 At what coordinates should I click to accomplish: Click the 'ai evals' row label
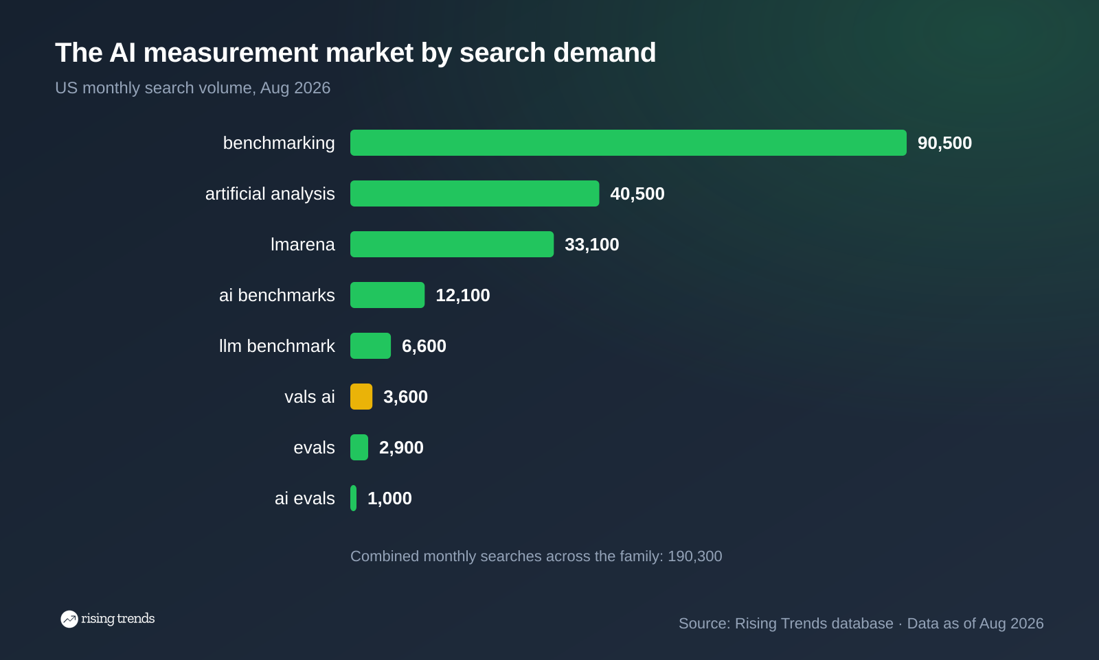(305, 498)
